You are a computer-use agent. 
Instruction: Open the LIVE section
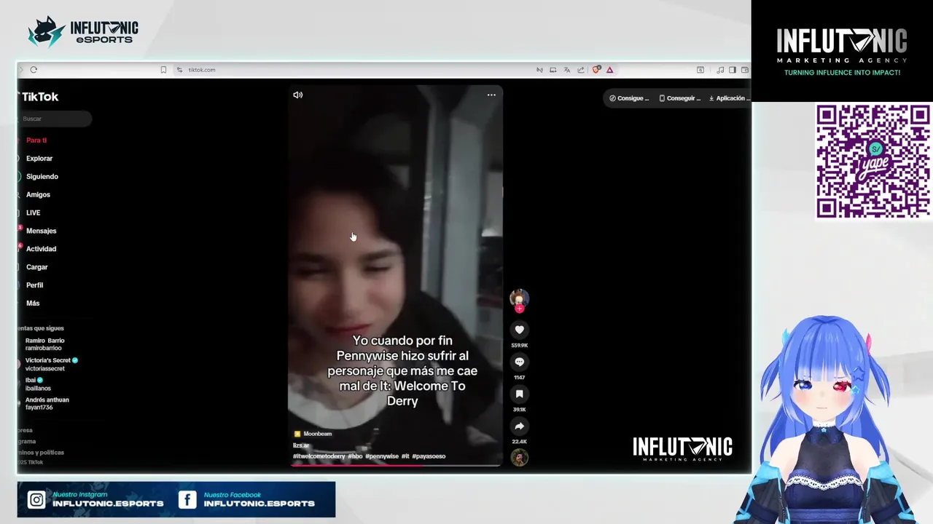click(x=33, y=213)
